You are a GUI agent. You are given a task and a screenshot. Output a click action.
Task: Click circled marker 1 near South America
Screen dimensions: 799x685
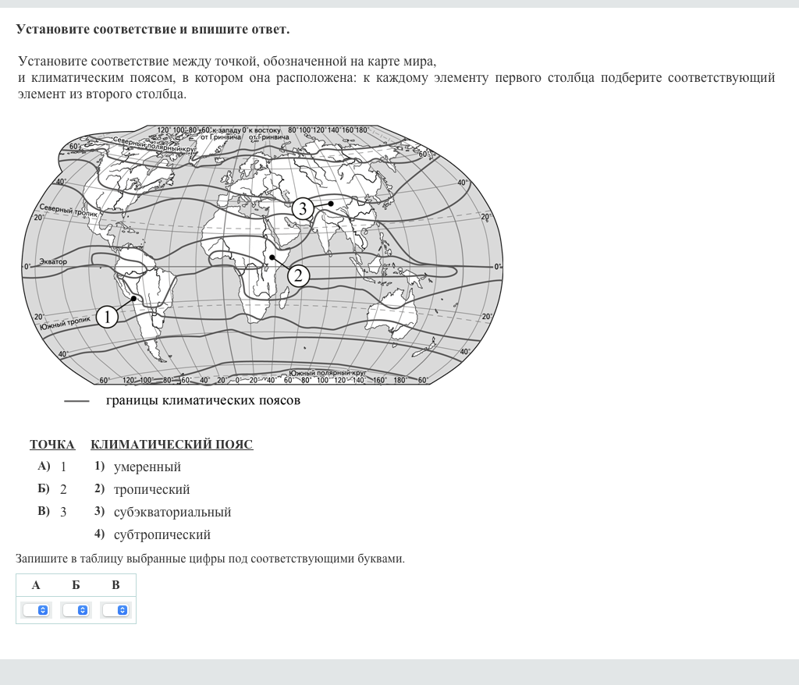[108, 316]
